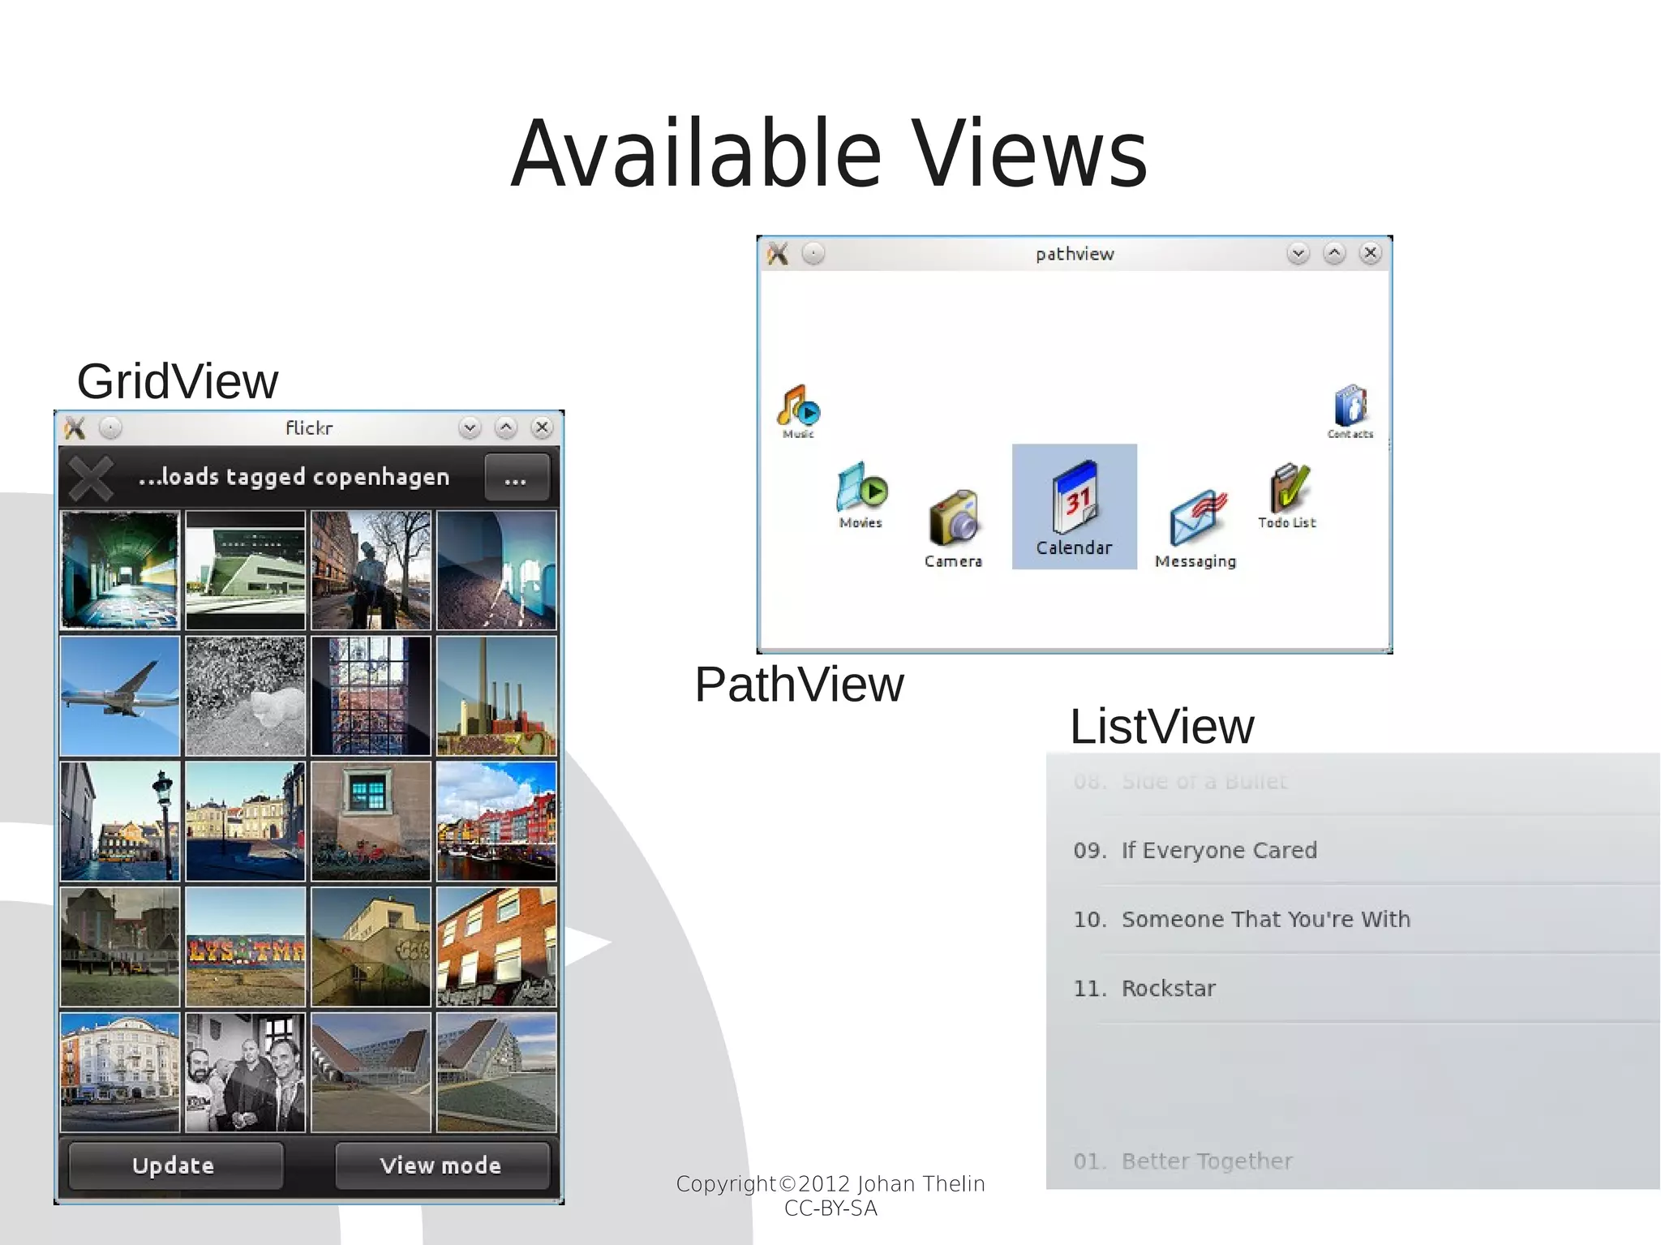The image size is (1661, 1245).
Task: Click the Update button in Flickr
Action: tap(176, 1166)
